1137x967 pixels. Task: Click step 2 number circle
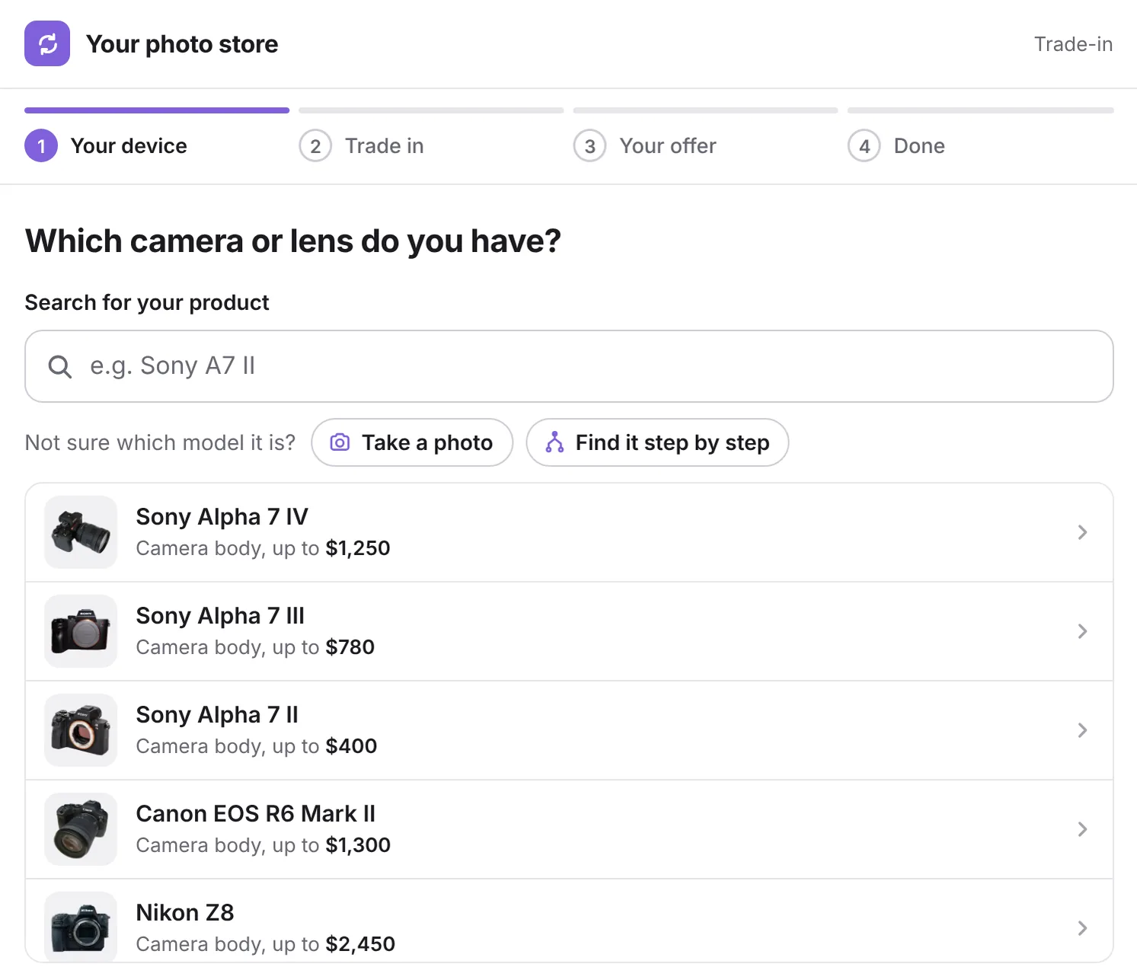click(x=315, y=145)
